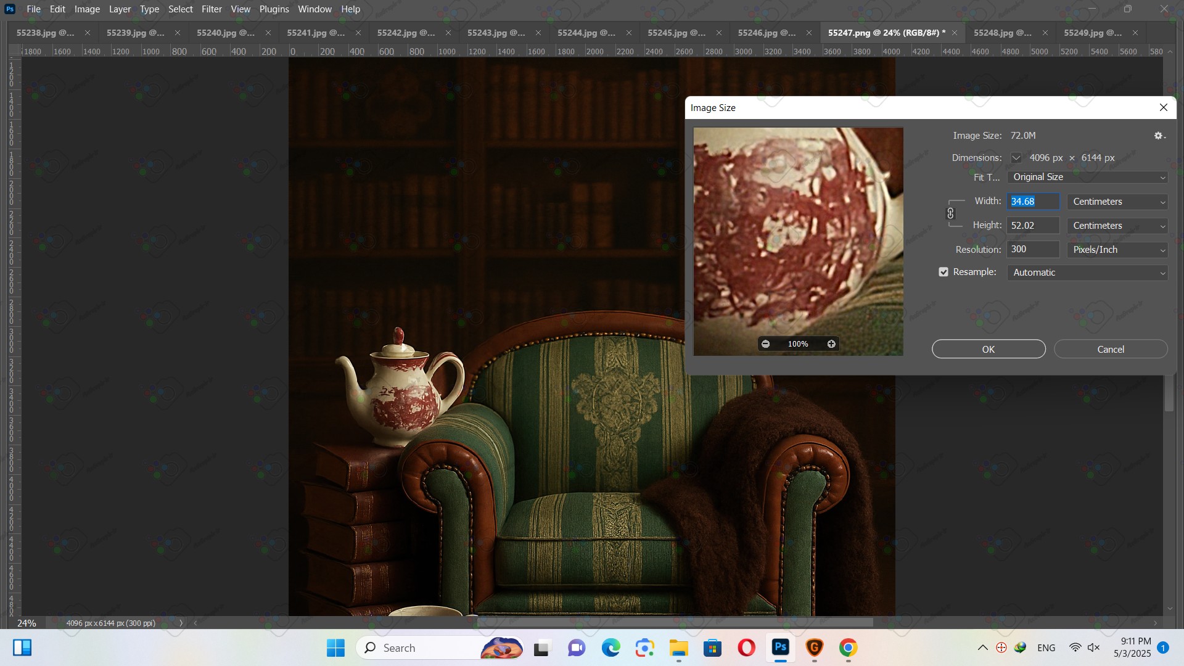Open the Pixels/Inch resolution unit dropdown
Viewport: 1184px width, 666px height.
[1117, 250]
